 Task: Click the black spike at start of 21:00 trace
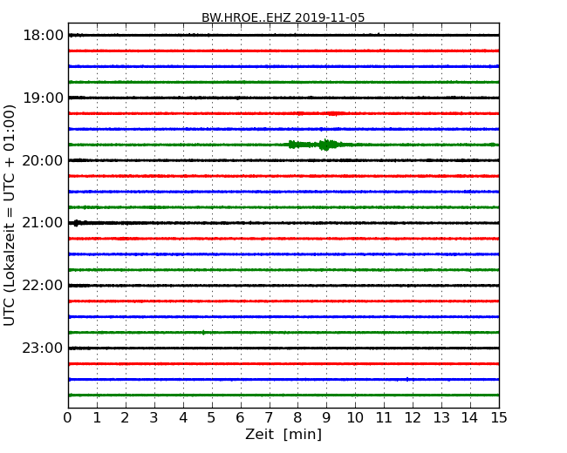(76, 223)
